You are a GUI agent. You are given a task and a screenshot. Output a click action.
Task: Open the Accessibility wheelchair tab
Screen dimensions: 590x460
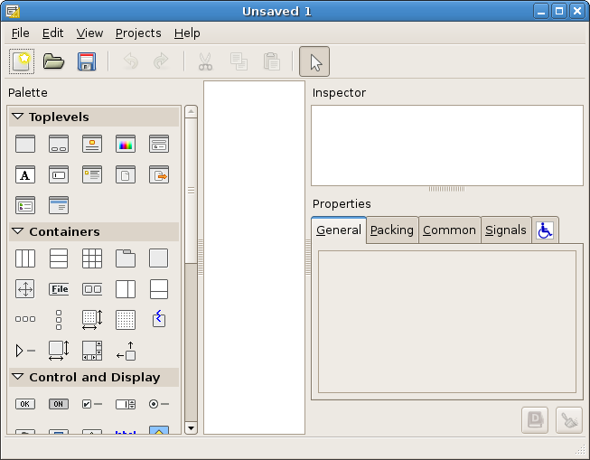tap(545, 230)
